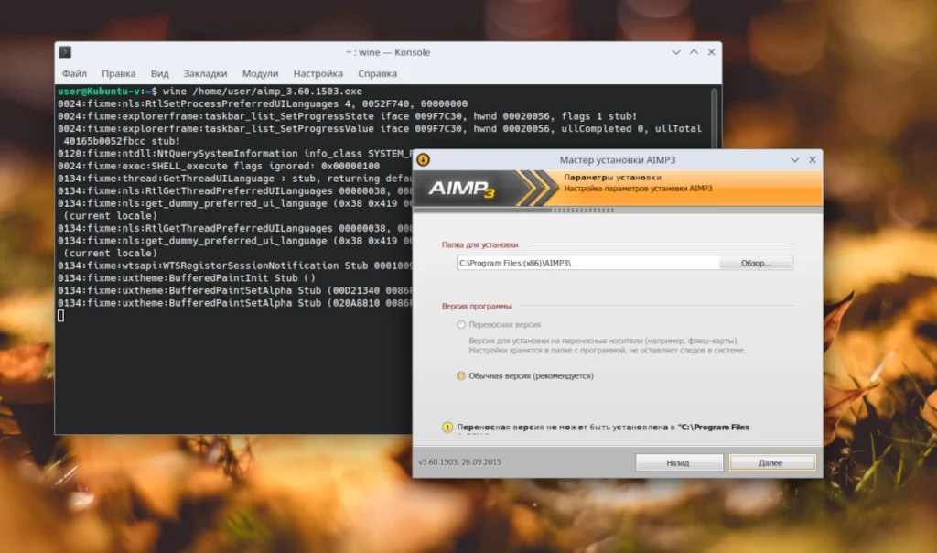Screen dimensions: 937x553
Task: Minimize the Konsole window
Action: pos(676,52)
